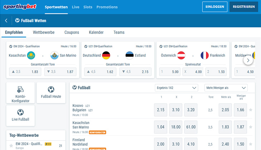
Task: Select Moldawien card odds 4.50
Action: pos(245,72)
